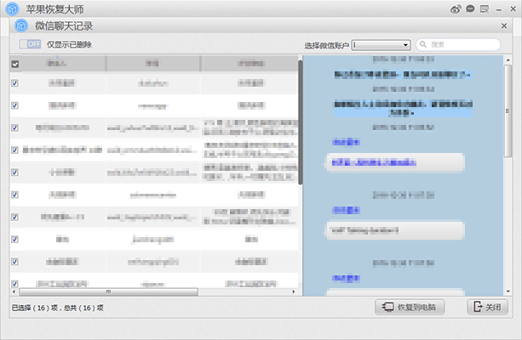This screenshot has width=522, height=340.
Task: Uncheck the checkbox of the third table row
Action: (x=14, y=127)
